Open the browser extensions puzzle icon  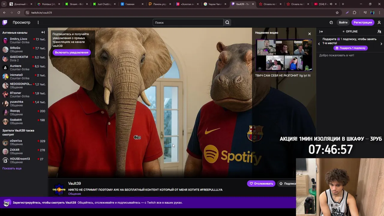click(x=354, y=13)
